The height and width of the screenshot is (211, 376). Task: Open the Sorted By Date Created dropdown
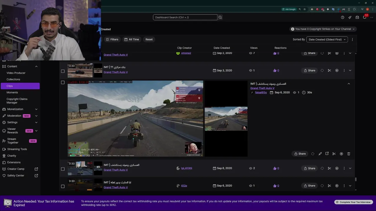pos(327,39)
